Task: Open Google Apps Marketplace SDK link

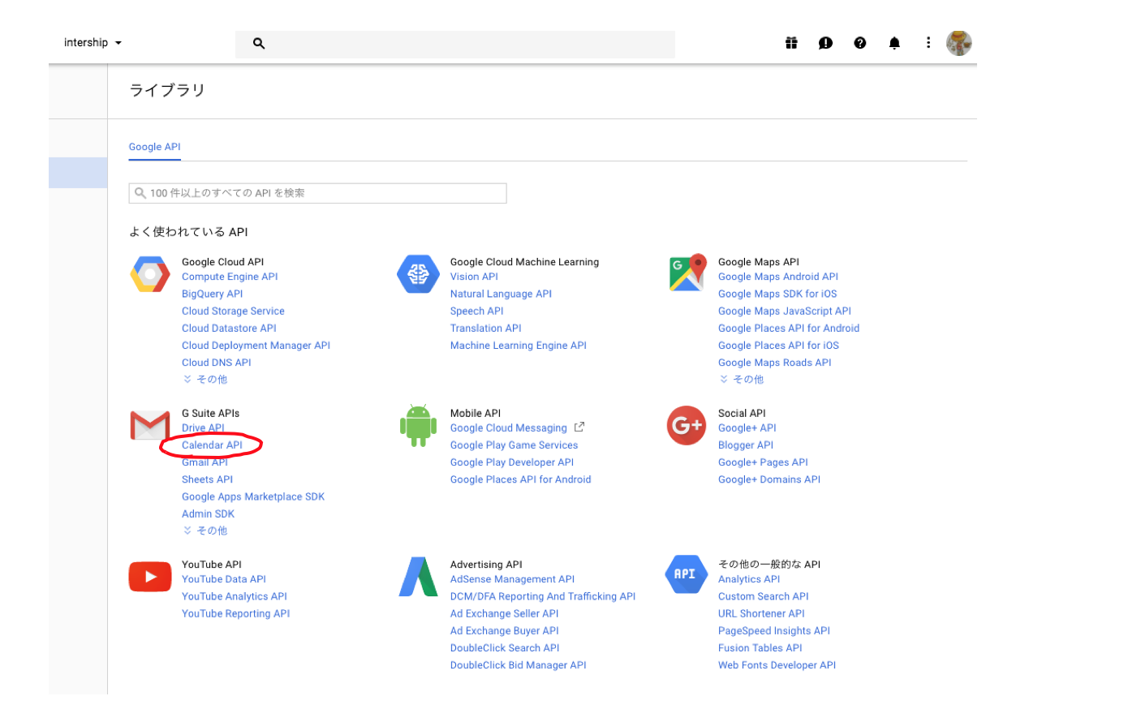Action: coord(253,496)
